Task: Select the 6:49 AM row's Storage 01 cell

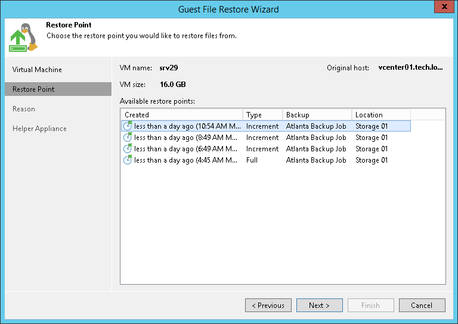Action: pyautogui.click(x=372, y=149)
